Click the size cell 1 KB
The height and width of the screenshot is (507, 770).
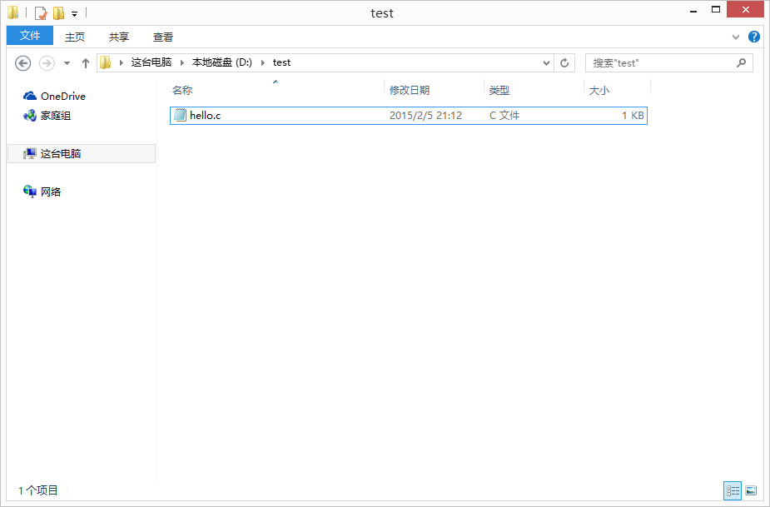click(x=633, y=116)
